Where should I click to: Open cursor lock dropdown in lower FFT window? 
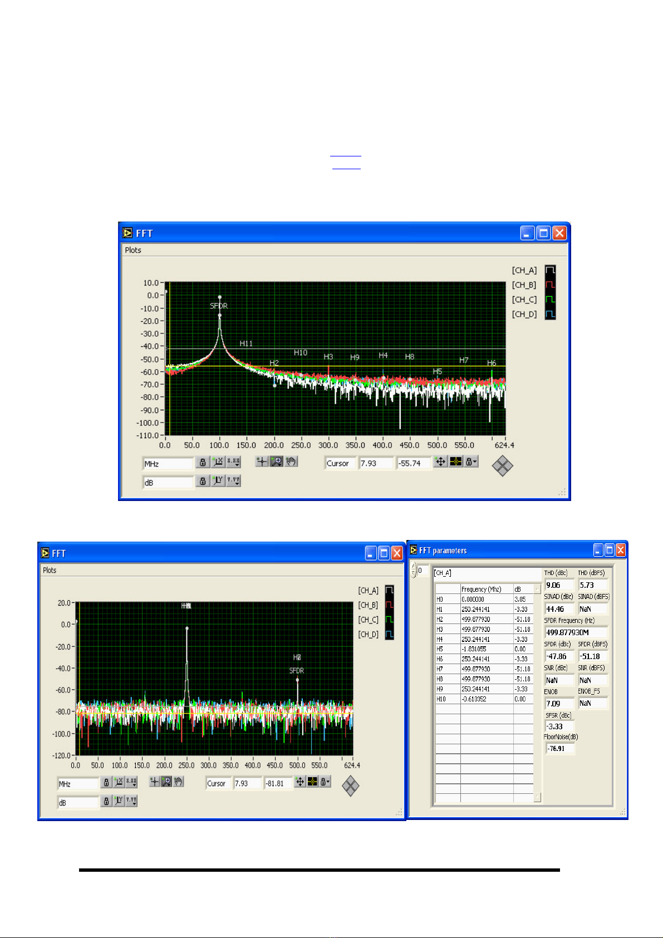coord(325,782)
